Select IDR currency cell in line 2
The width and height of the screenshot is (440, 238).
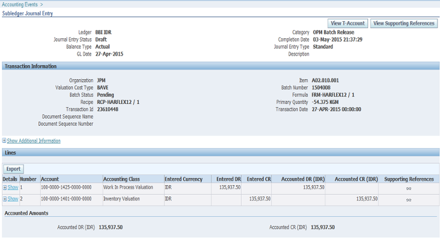168,198
